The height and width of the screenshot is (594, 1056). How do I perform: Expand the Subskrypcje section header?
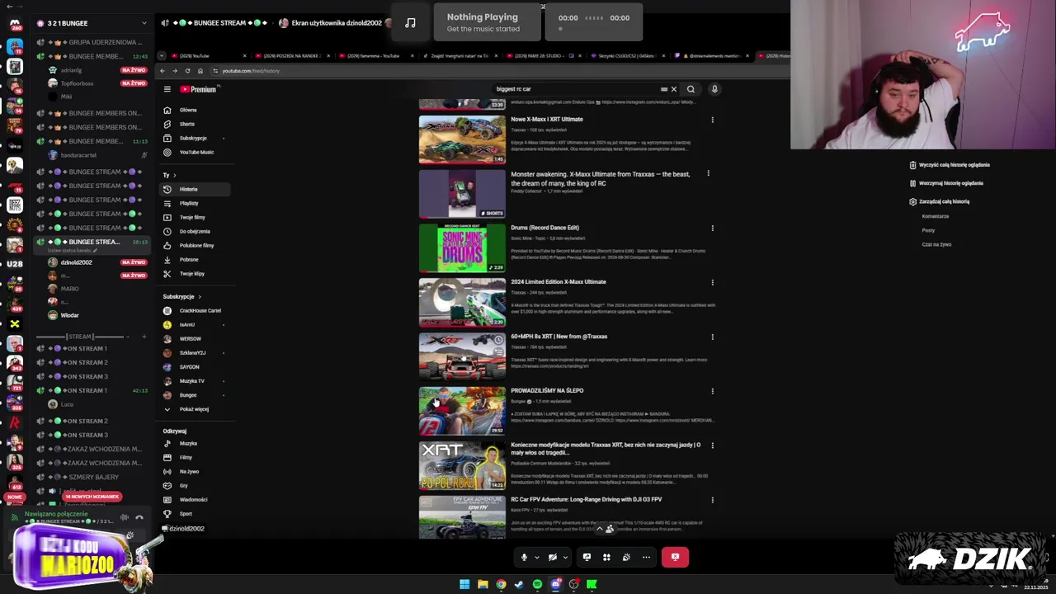click(182, 296)
